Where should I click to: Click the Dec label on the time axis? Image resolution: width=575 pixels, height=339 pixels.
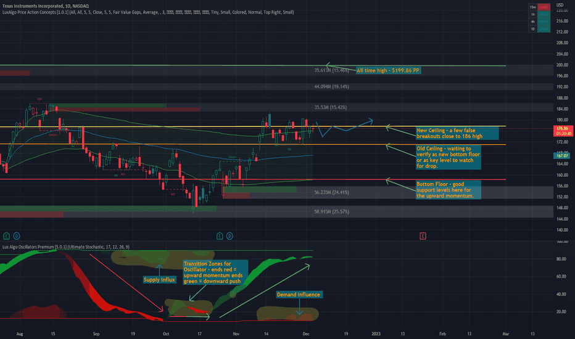tap(306, 334)
